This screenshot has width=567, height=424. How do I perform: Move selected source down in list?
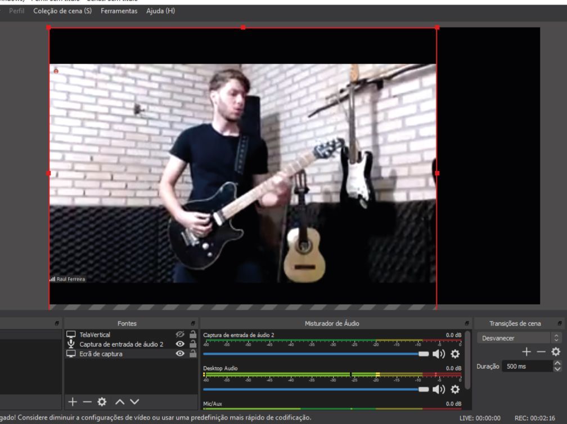[134, 403]
